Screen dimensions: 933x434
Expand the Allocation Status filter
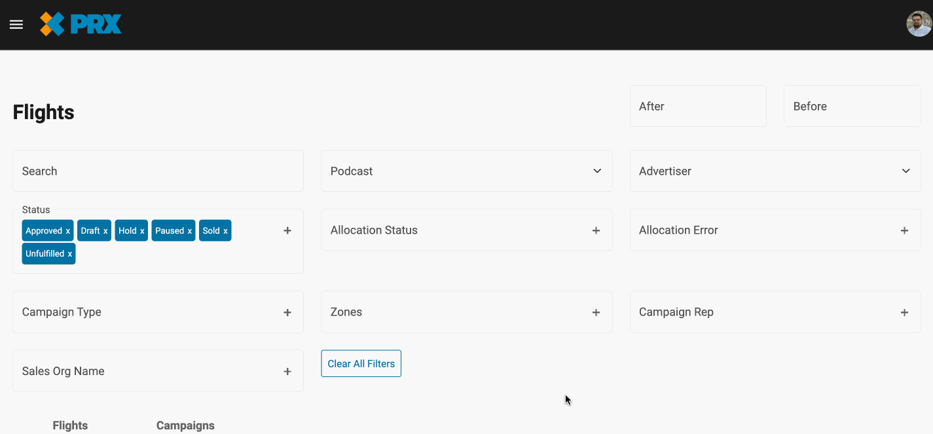tap(596, 230)
